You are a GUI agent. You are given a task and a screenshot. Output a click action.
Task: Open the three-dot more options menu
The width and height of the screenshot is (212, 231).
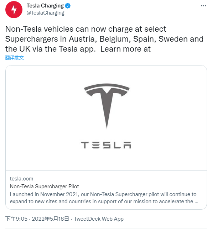[203, 6]
